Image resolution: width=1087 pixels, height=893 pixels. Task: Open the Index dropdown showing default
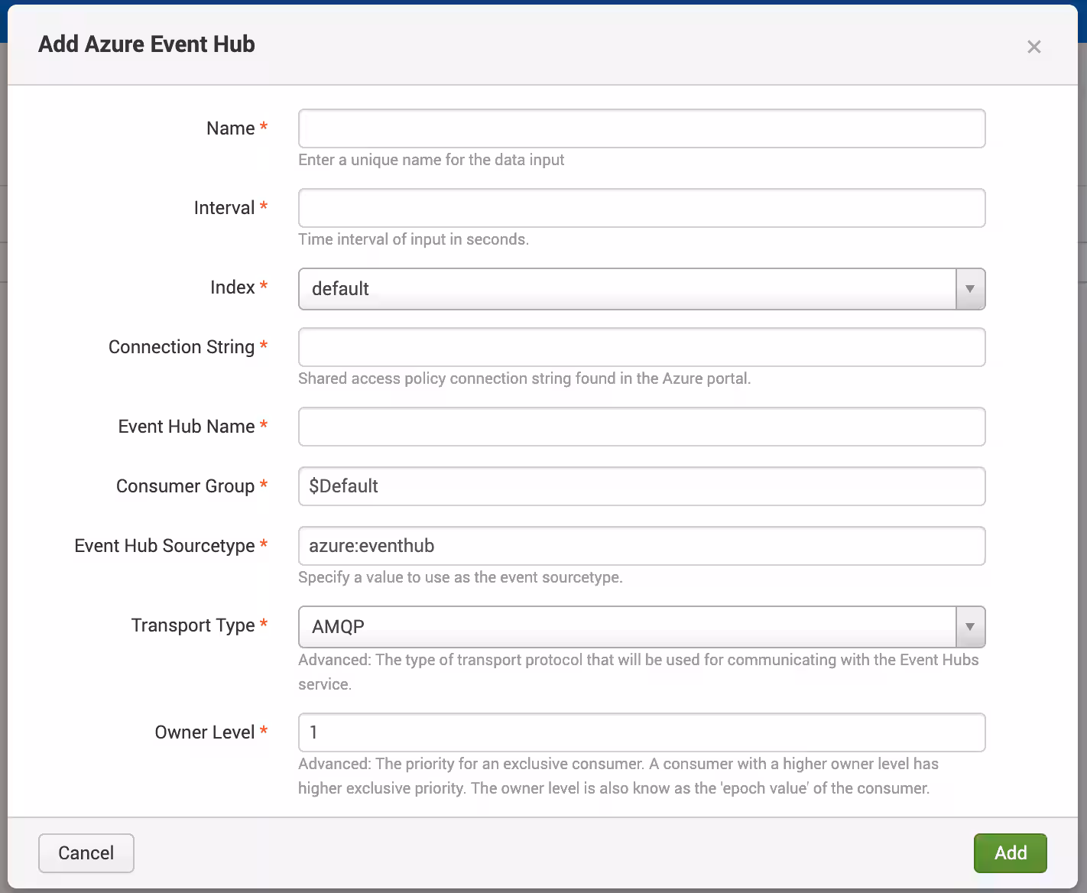627,289
